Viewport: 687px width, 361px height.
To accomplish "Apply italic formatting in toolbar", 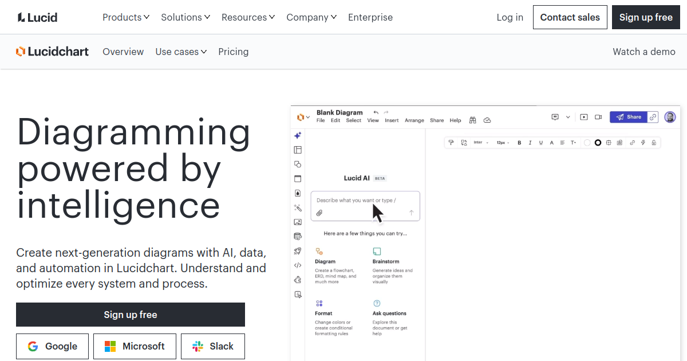I will point(530,143).
